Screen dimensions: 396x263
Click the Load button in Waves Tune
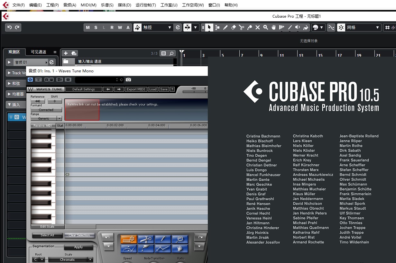(x=153, y=89)
